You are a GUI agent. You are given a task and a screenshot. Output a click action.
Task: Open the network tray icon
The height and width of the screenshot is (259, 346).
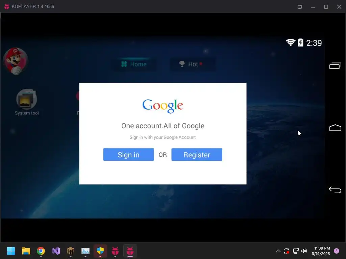point(296,251)
